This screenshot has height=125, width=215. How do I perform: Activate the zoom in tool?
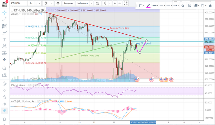coord(4,68)
